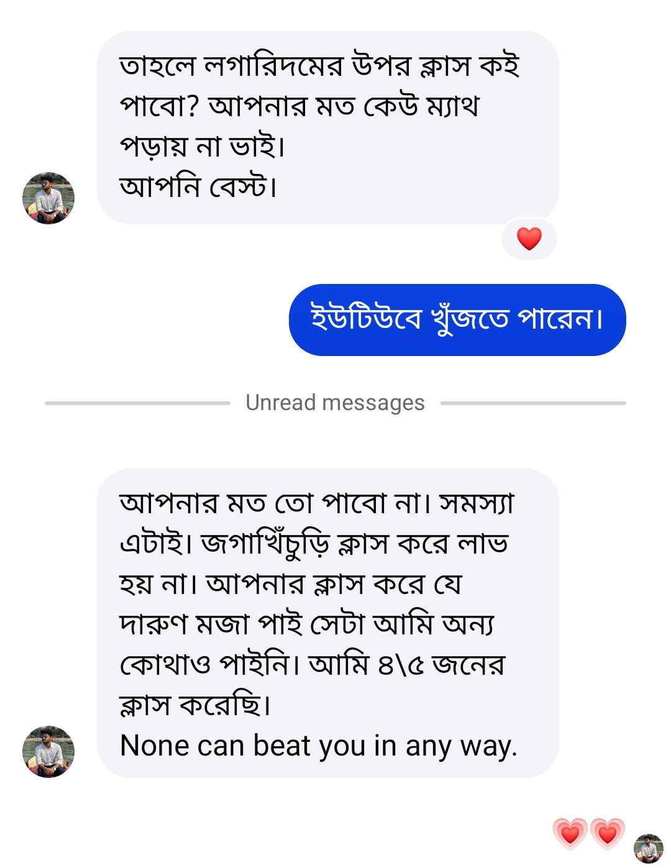This screenshot has width=671, height=868.
Task: Tap the right heart emoji in sent hearts
Action: [607, 833]
